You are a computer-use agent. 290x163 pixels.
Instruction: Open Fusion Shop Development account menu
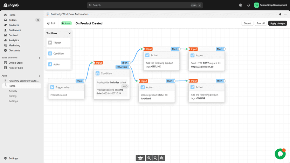(x=271, y=5)
